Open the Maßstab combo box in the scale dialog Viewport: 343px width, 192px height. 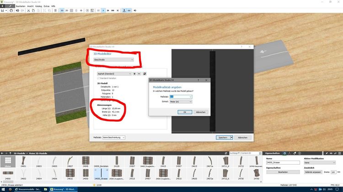point(181,97)
